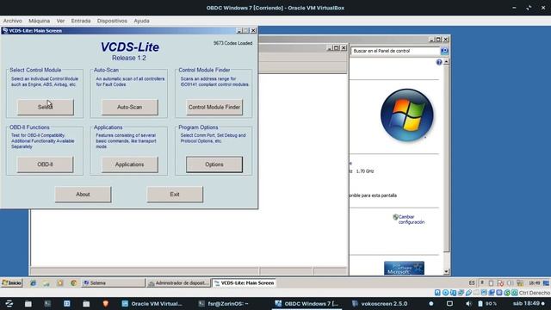The width and height of the screenshot is (551, 310).
Task: Open the Dispositivos menu
Action: pyautogui.click(x=112, y=21)
